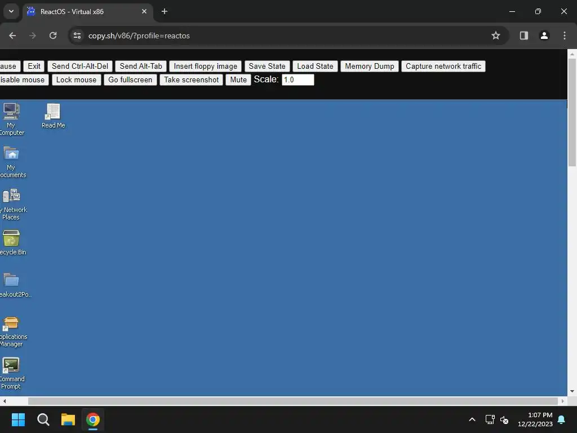Click the Exit button
The width and height of the screenshot is (577, 433).
point(34,67)
